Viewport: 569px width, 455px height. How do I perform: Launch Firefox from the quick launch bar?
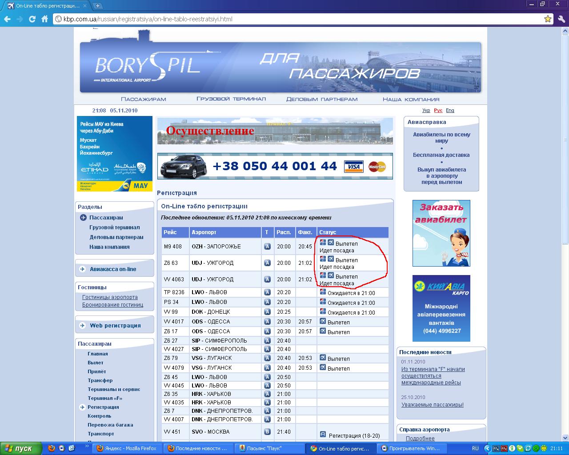point(52,448)
